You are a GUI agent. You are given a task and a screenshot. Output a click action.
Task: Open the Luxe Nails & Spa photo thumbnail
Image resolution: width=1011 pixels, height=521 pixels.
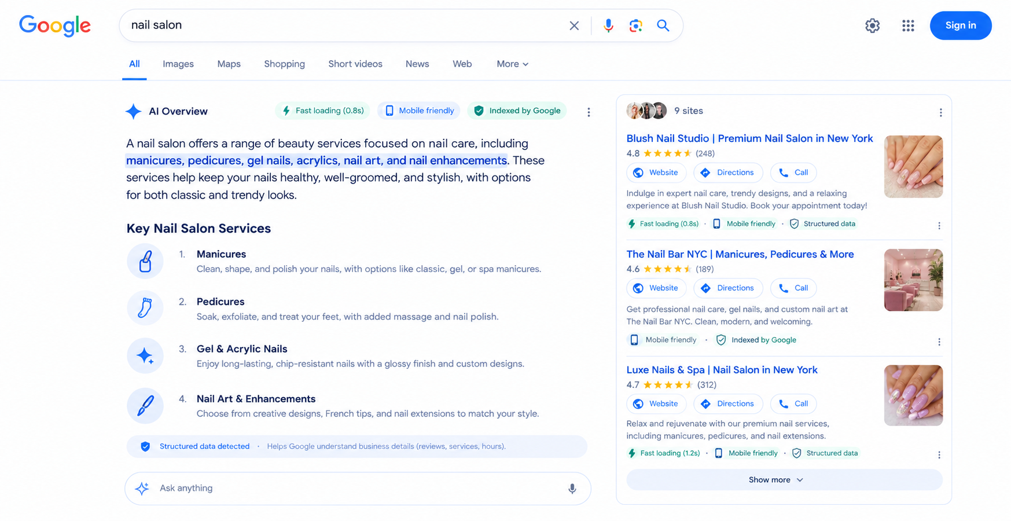tap(913, 395)
